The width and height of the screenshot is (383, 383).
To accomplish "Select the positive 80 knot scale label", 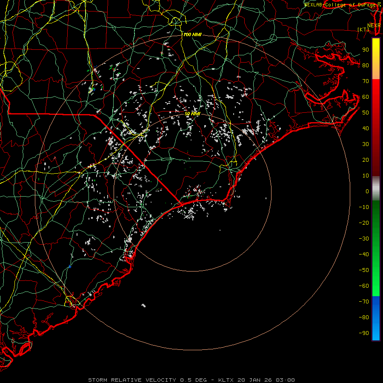I will click(366, 65).
